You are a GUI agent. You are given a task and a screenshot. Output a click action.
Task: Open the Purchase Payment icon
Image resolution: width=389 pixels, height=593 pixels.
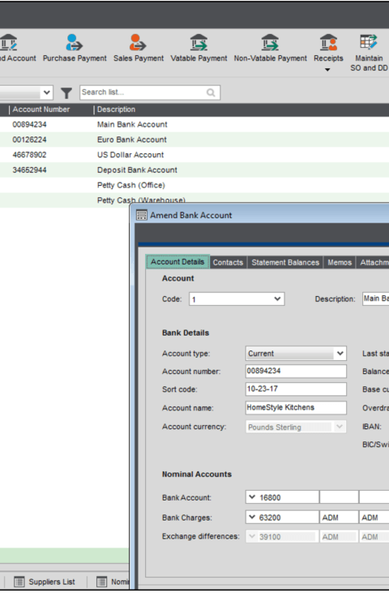[x=75, y=42]
